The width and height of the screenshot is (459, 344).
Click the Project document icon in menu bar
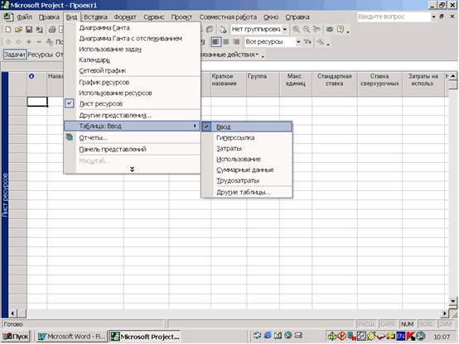[x=7, y=17]
